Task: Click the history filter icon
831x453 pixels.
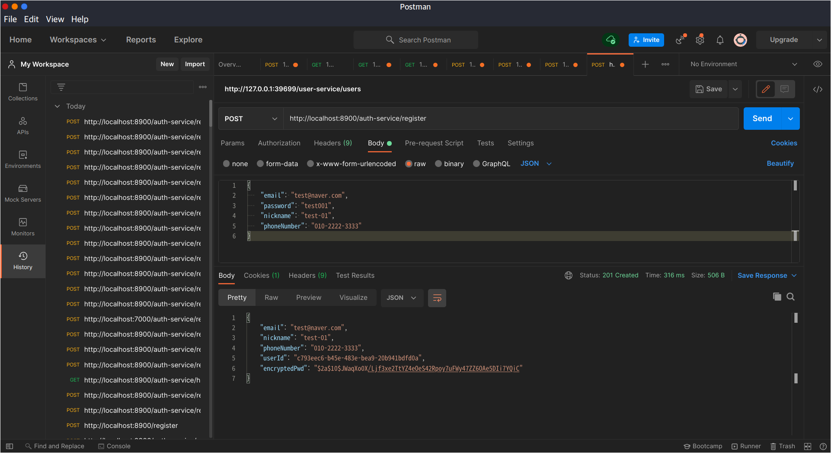Action: 61,87
